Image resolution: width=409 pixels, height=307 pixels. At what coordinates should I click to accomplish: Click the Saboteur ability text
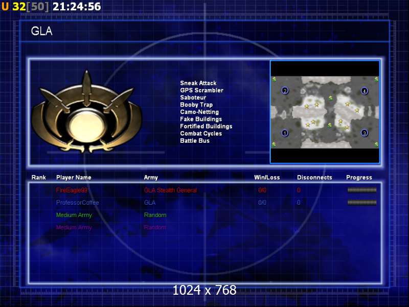point(193,98)
